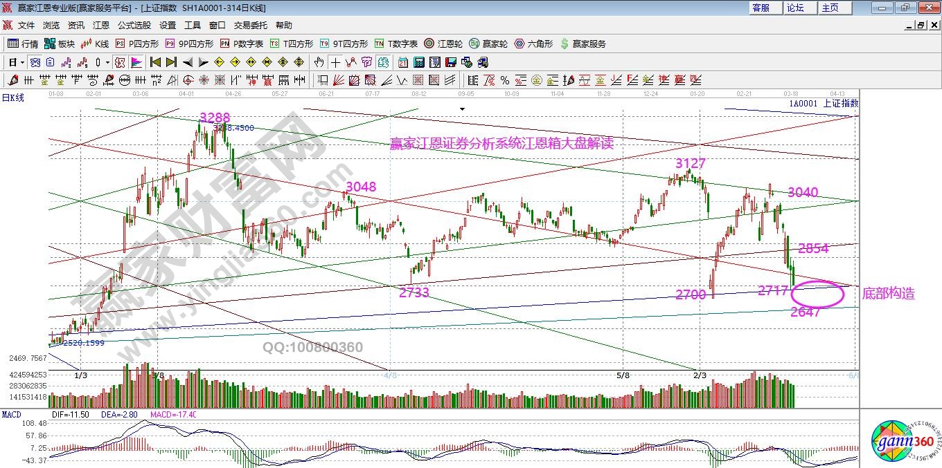The height and width of the screenshot is (468, 942).
Task: Toggle the highlighted flag chart button
Action: 136,62
